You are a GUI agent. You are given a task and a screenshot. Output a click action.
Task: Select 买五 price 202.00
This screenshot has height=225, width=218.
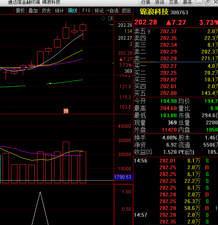pyautogui.click(x=169, y=93)
